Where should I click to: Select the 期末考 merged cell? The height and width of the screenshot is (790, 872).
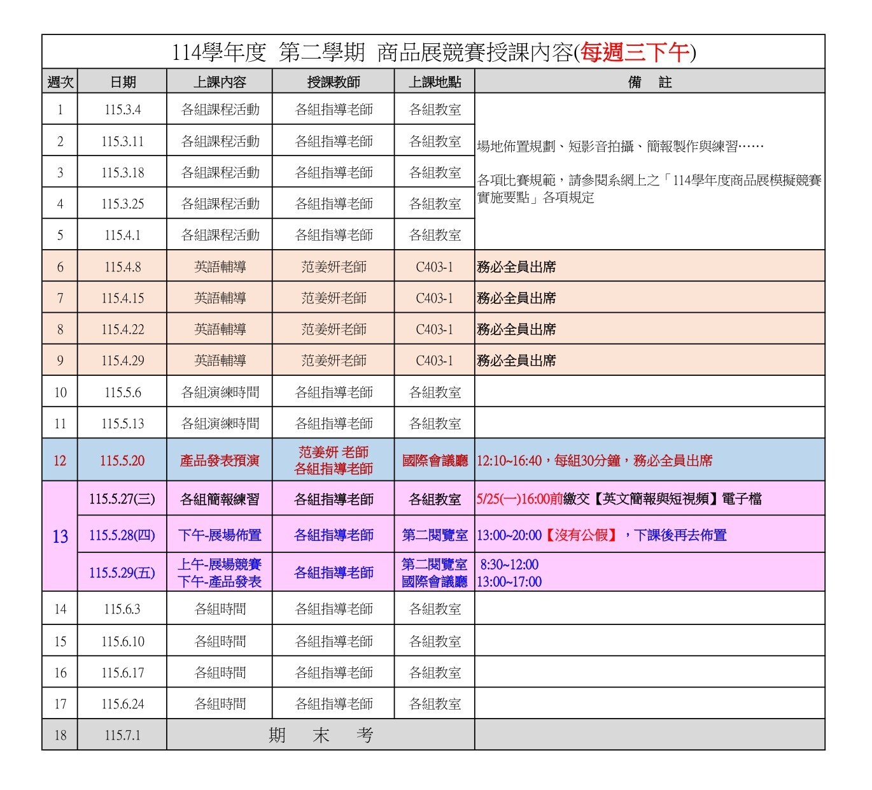(320, 735)
